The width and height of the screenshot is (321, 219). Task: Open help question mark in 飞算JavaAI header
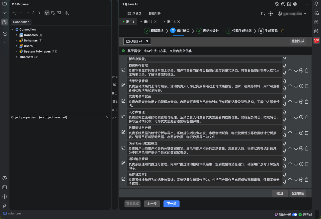tap(283, 4)
